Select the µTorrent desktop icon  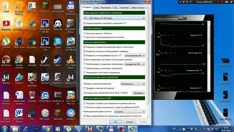click(6, 43)
